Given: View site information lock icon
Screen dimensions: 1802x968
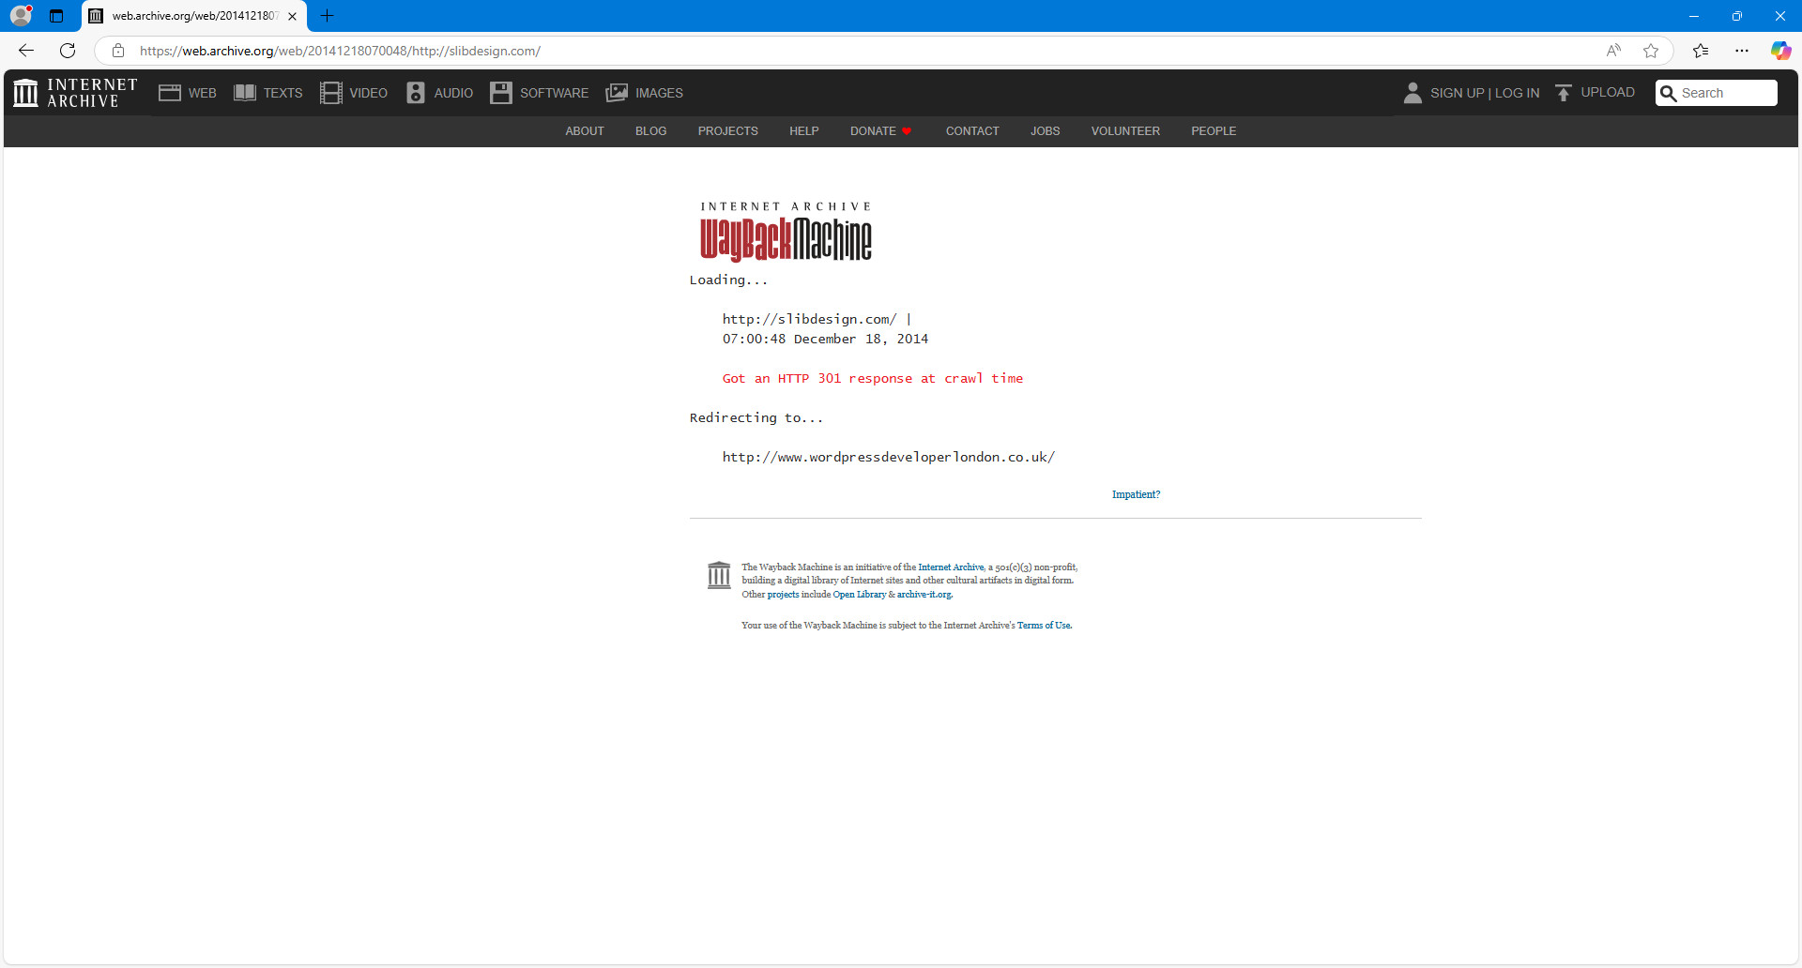Looking at the screenshot, I should pyautogui.click(x=118, y=51).
